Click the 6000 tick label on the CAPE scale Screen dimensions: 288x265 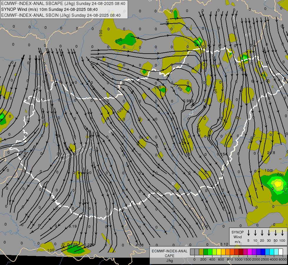[x=283, y=259]
